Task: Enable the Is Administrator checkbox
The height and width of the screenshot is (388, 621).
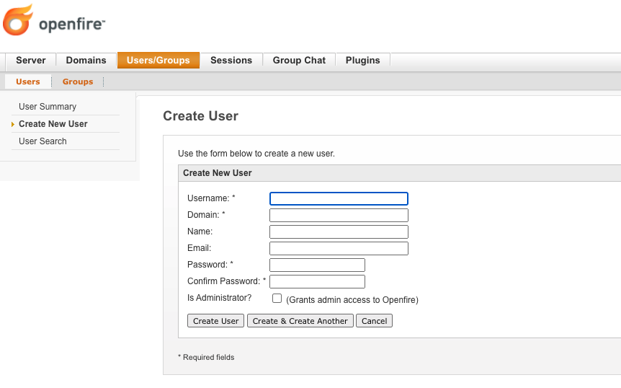Action: (277, 298)
